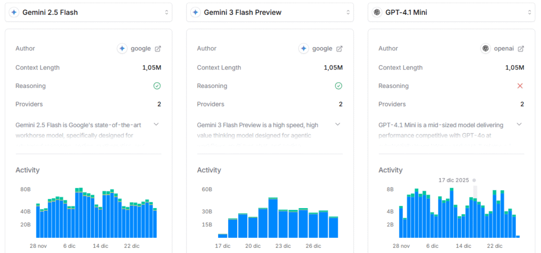The image size is (541, 253).
Task: Expand the Gemini 2.5 Flash description text
Action: (x=156, y=124)
